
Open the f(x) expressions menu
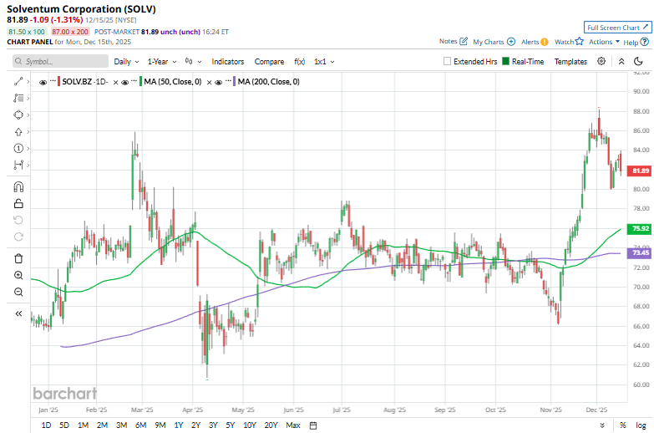tap(299, 61)
